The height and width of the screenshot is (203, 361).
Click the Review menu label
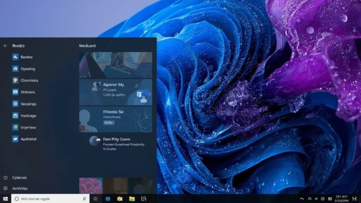(x=26, y=57)
